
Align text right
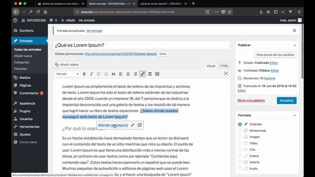coord(135,74)
